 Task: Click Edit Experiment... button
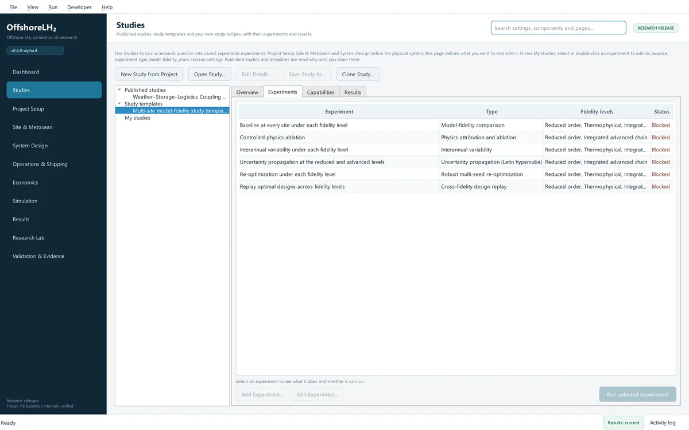pyautogui.click(x=318, y=394)
